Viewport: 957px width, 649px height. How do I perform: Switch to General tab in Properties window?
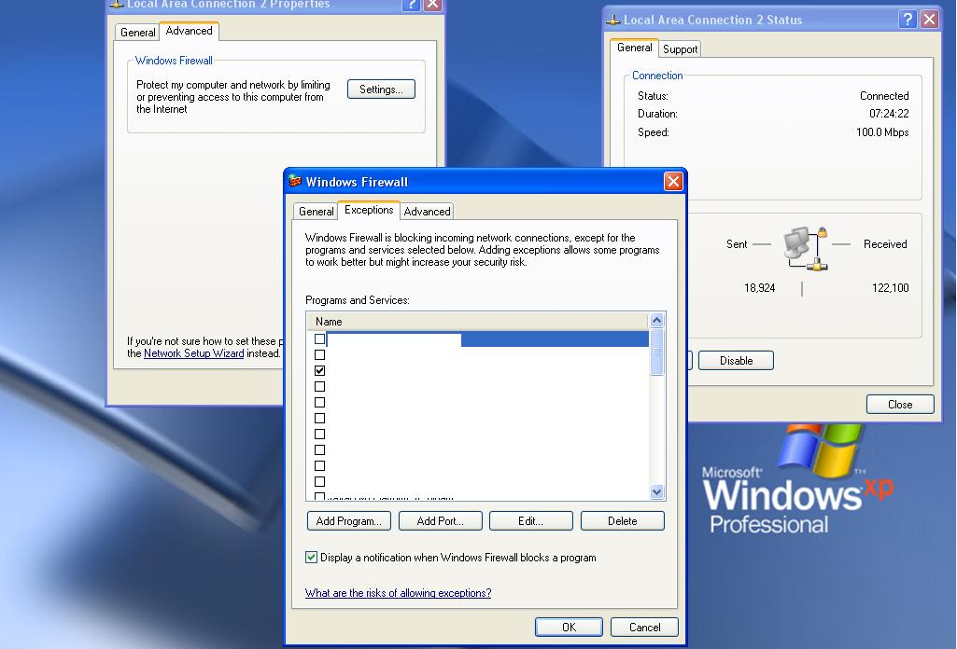pos(137,33)
